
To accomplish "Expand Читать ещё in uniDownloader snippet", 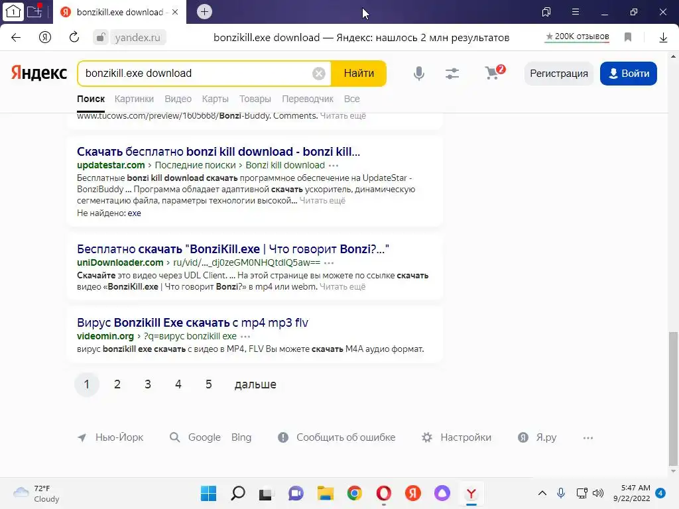I will 343,286.
